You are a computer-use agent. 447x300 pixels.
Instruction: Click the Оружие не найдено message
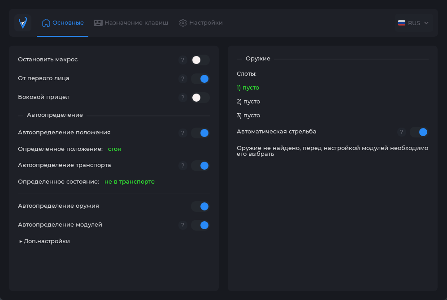click(x=332, y=151)
